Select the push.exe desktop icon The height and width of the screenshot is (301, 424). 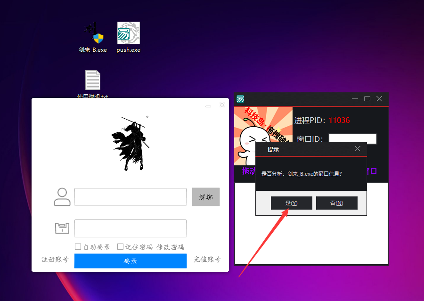pyautogui.click(x=128, y=34)
